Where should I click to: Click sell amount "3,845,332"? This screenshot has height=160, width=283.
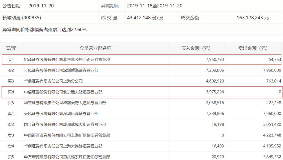272,157
